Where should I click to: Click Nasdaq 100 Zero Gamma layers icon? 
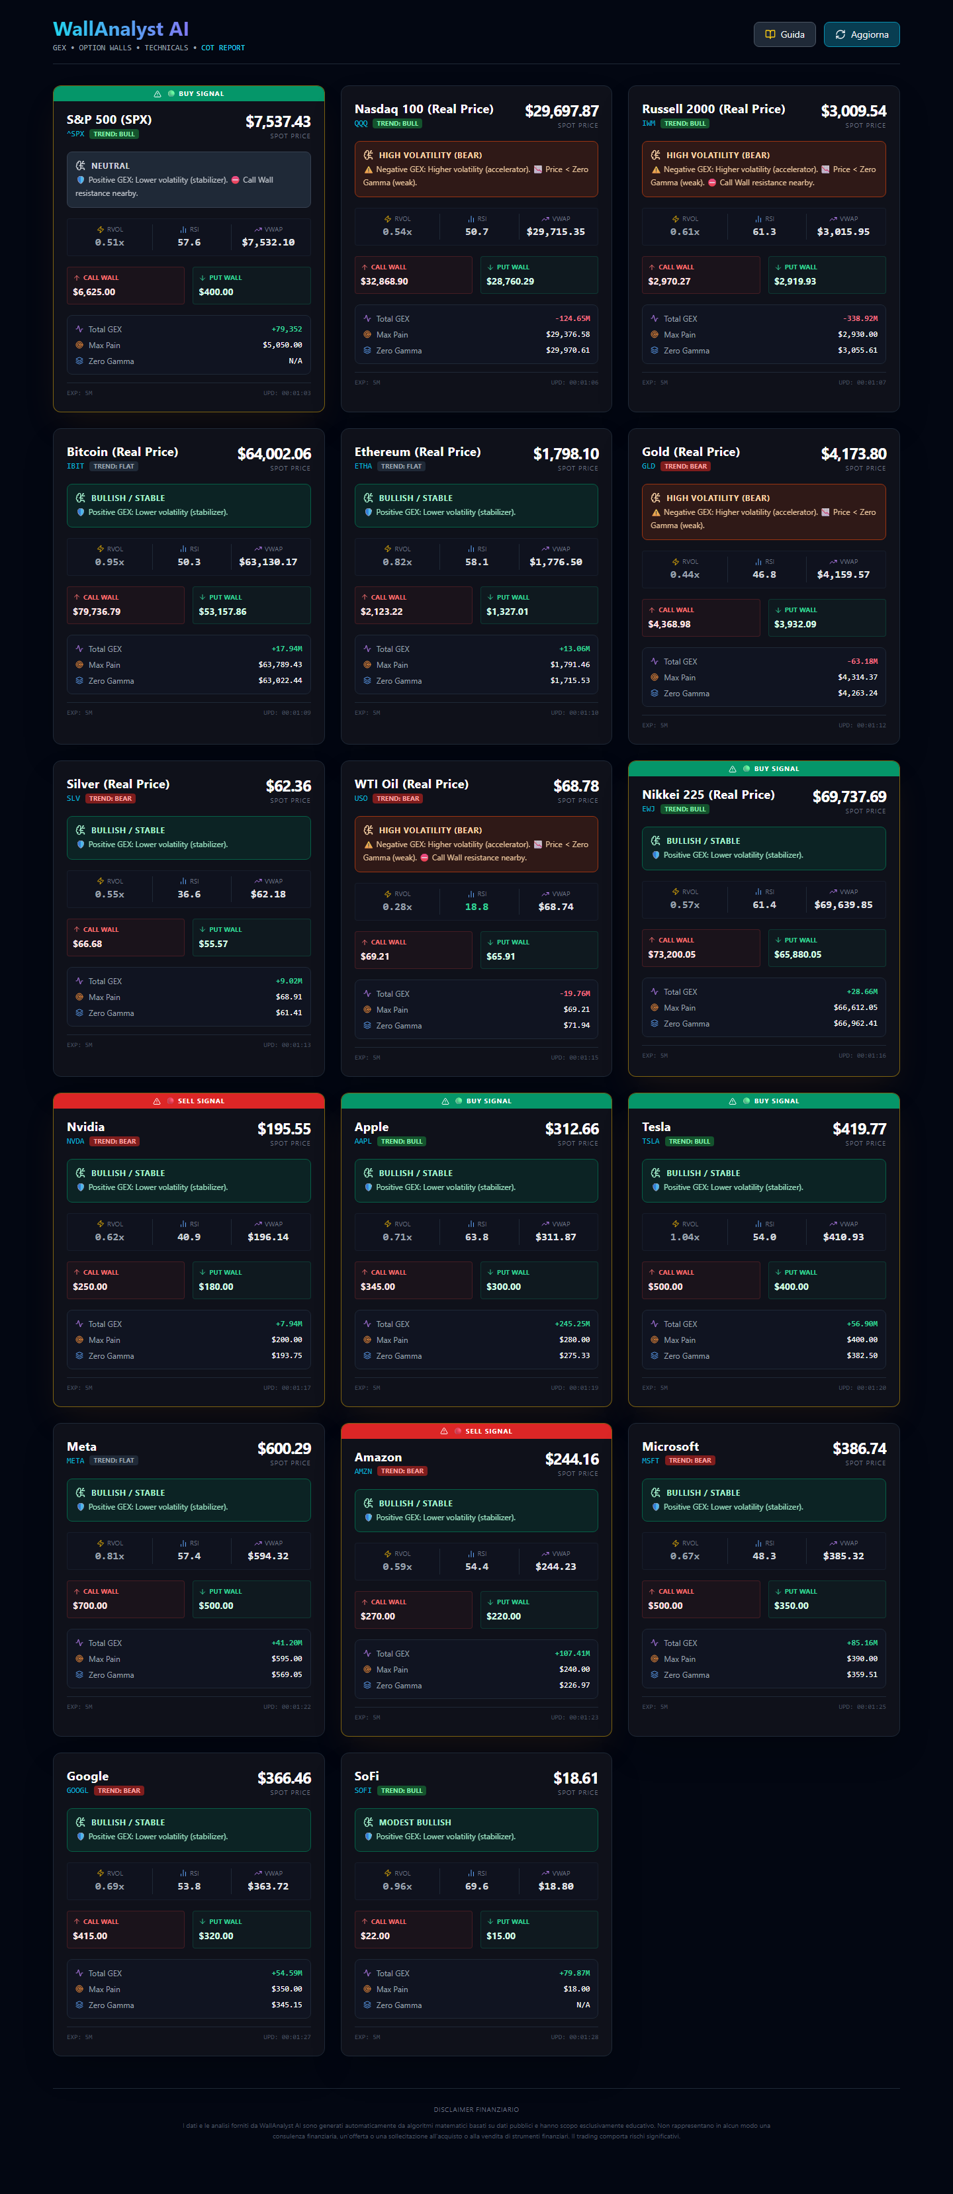pyautogui.click(x=367, y=350)
